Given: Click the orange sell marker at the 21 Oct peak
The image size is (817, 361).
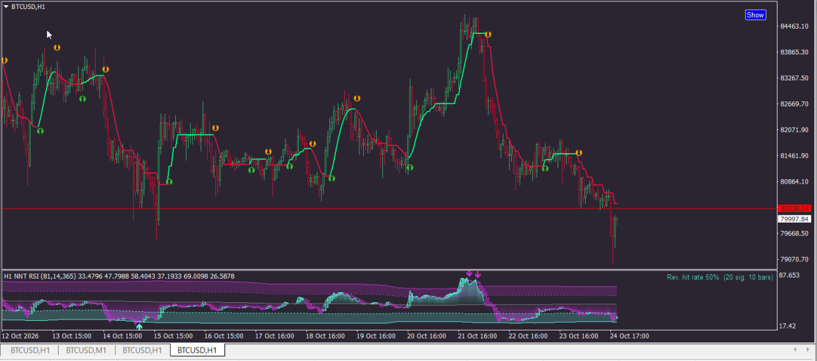Looking at the screenshot, I should pyautogui.click(x=488, y=34).
